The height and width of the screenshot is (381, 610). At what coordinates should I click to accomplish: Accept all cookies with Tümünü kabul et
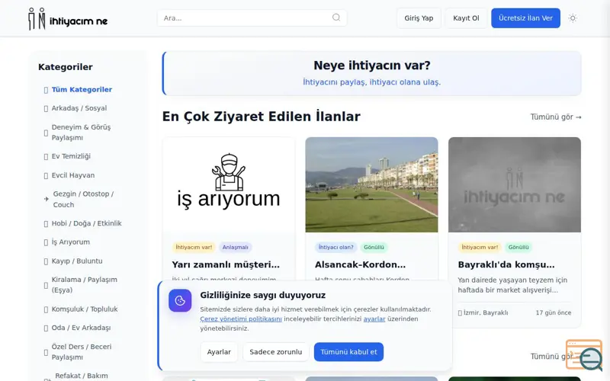click(348, 352)
